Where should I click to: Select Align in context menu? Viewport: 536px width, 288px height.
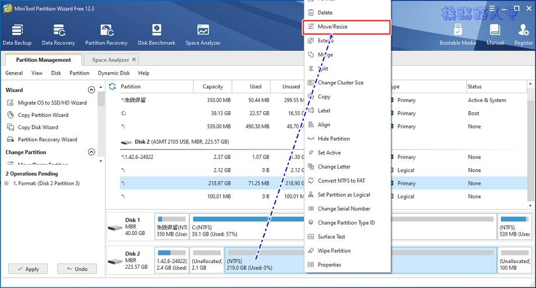click(x=347, y=125)
